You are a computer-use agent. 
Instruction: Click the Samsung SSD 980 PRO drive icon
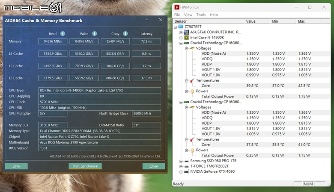[186, 161]
